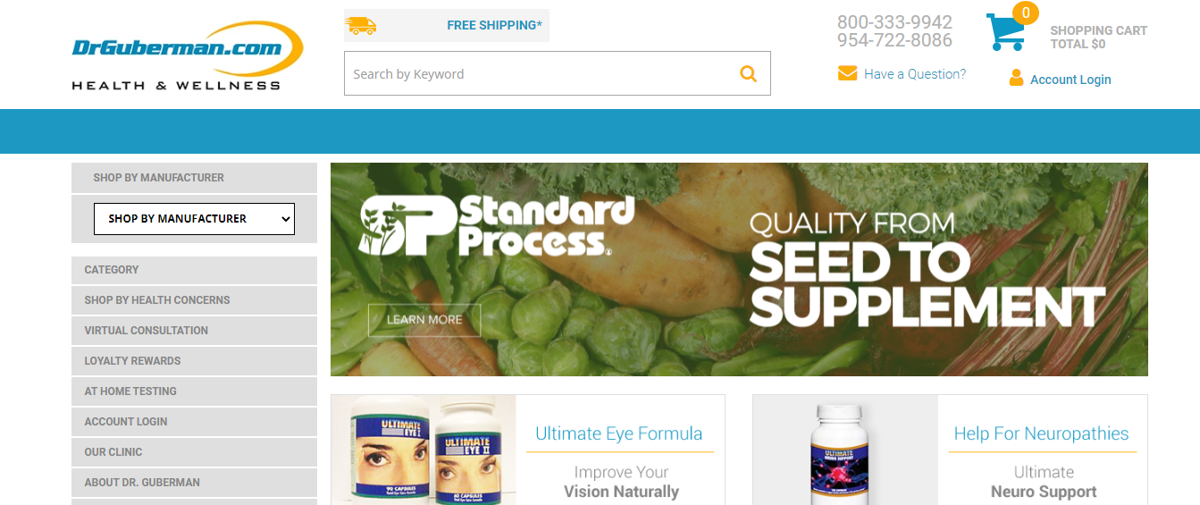The width and height of the screenshot is (1200, 505).
Task: Click the yellow delivery truck icon
Action: [361, 26]
